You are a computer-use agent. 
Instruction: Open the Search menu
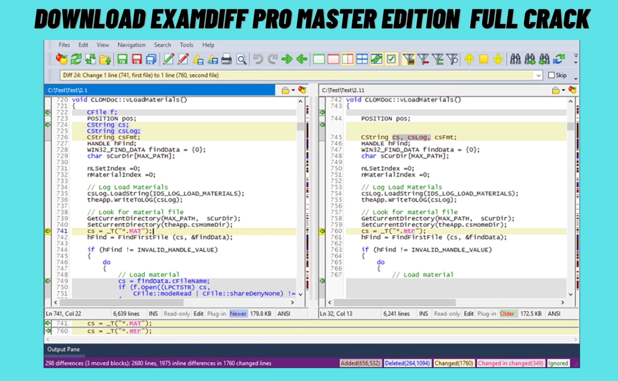[163, 45]
